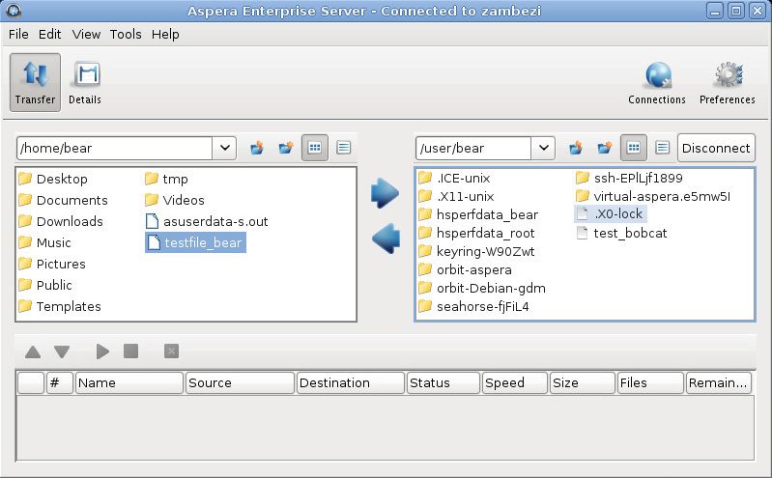
Task: Select the virtual-aspera.e5mw5I remote folder
Action: point(653,196)
